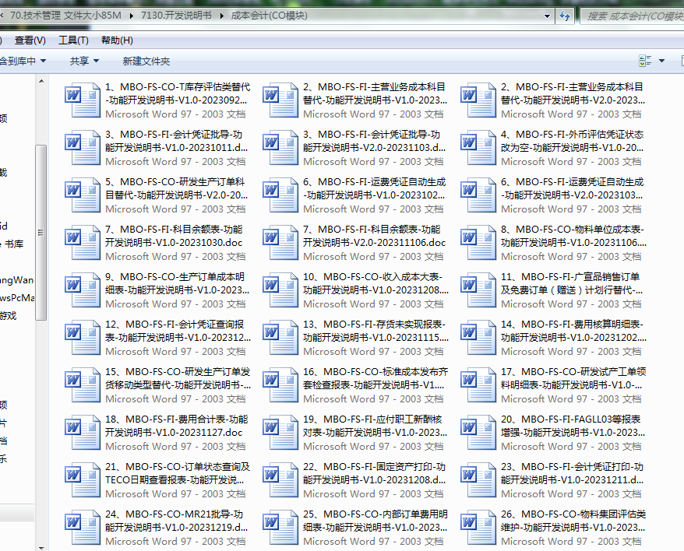Viewport: 684px width, 551px height.
Task: Click the refresh icon beside the address bar
Action: pyautogui.click(x=563, y=16)
